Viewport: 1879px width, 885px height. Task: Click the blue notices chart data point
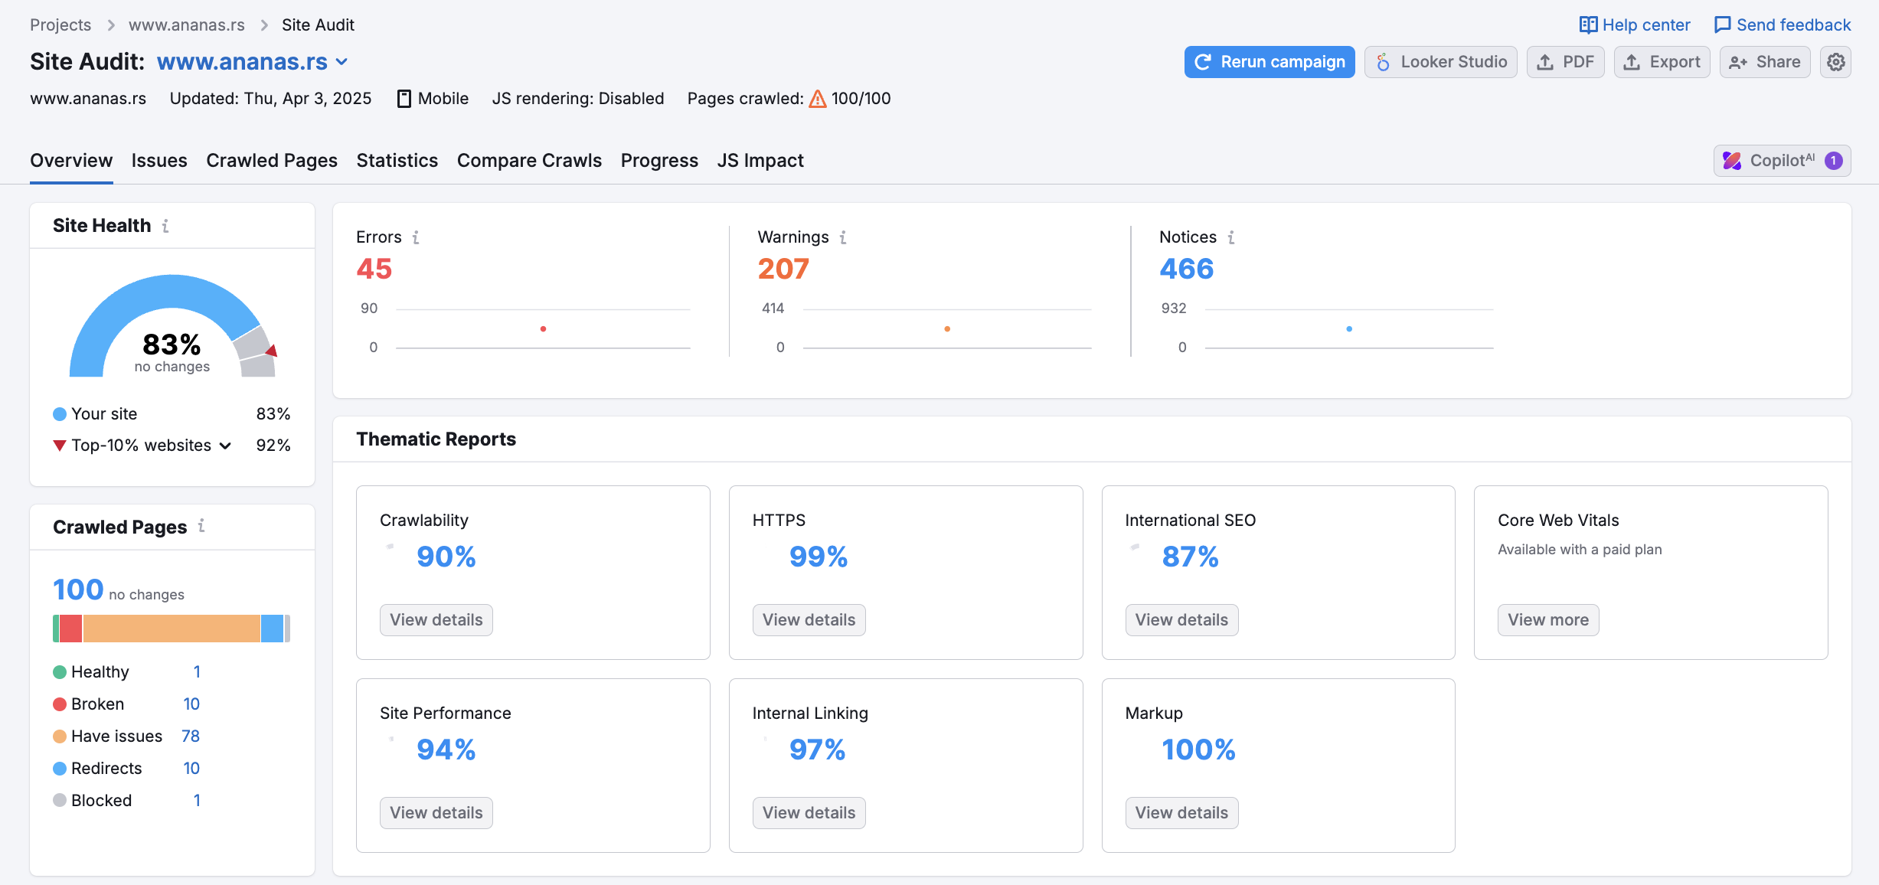tap(1349, 329)
